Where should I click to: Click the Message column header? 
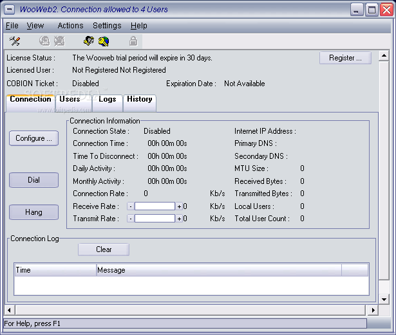[x=219, y=270]
